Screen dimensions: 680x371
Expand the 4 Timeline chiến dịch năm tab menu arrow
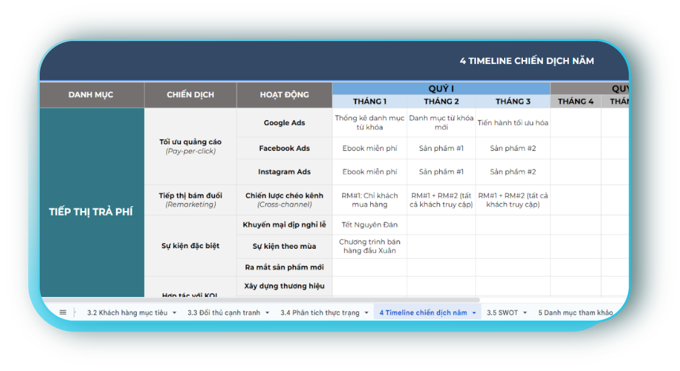(474, 313)
